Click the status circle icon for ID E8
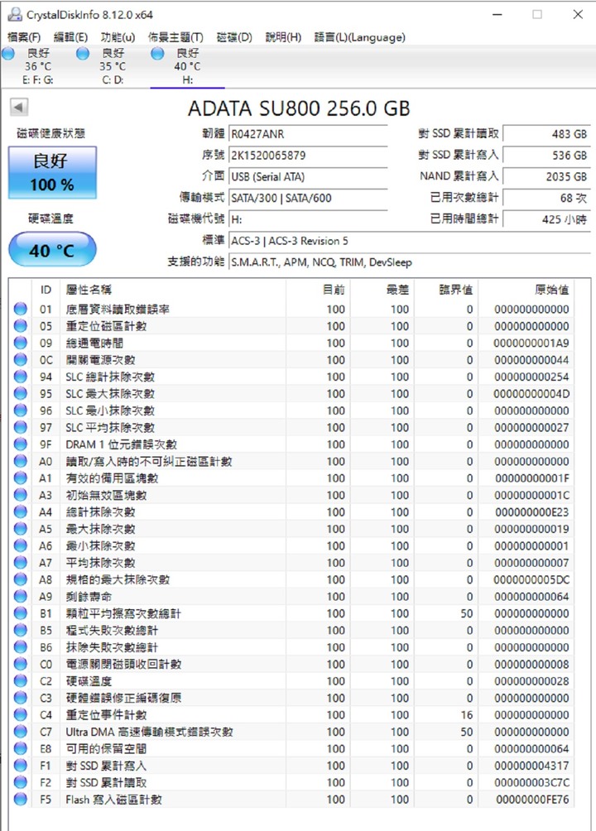This screenshot has height=831, width=596. coord(21,748)
